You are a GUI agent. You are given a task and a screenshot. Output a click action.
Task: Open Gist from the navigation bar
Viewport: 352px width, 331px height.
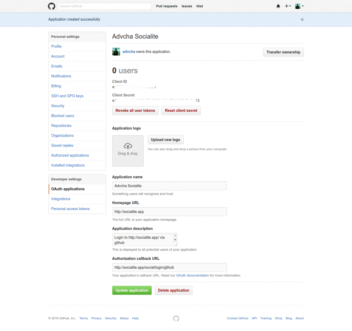point(200,6)
